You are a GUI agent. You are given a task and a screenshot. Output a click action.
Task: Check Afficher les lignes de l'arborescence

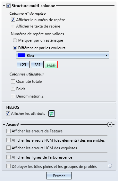pyautogui.click(x=8, y=157)
